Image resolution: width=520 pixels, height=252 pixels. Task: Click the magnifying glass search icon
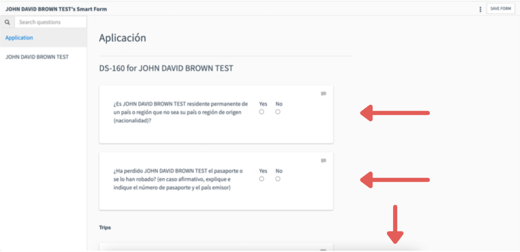click(7, 22)
